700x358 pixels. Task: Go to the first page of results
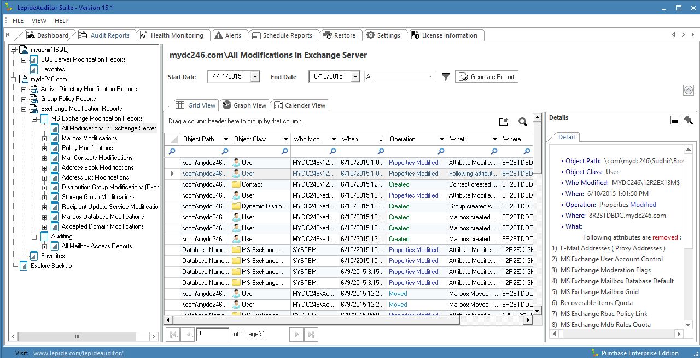click(x=173, y=334)
